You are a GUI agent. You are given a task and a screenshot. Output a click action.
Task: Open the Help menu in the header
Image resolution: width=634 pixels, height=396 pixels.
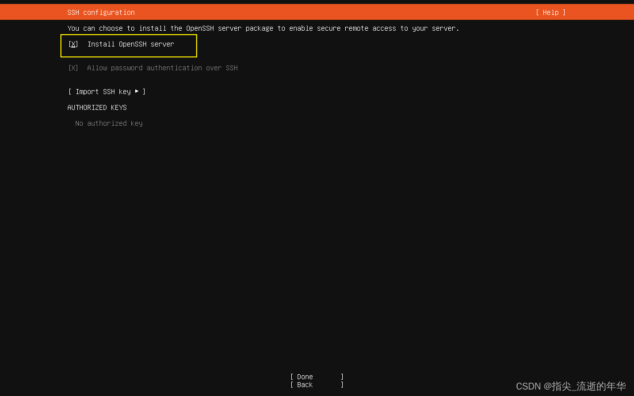pyautogui.click(x=550, y=12)
